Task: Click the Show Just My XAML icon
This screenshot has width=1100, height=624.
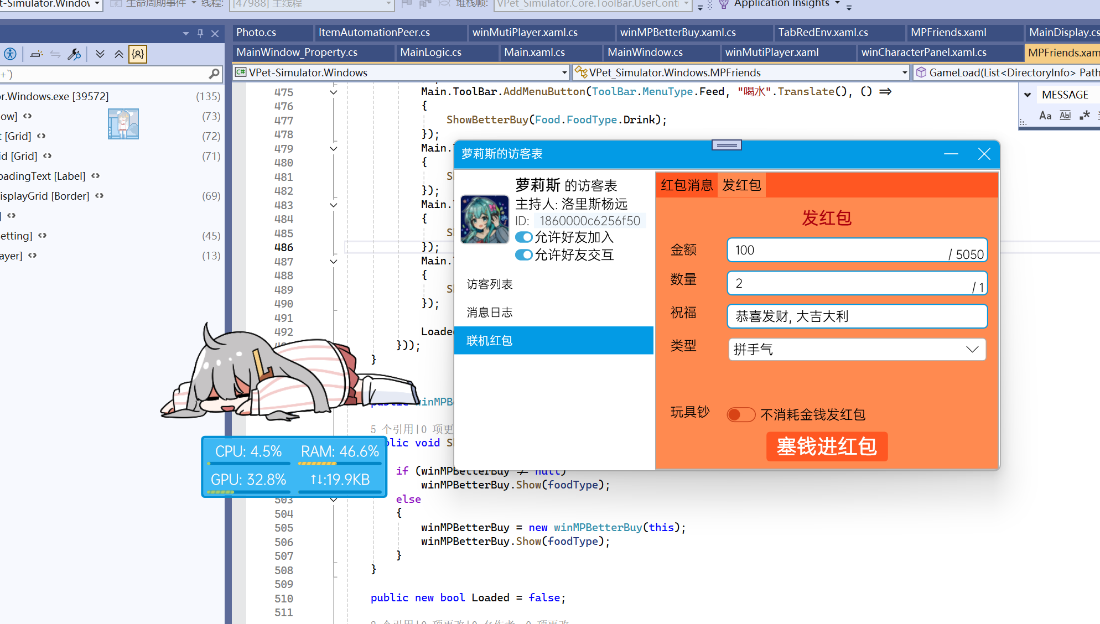Action: point(138,54)
